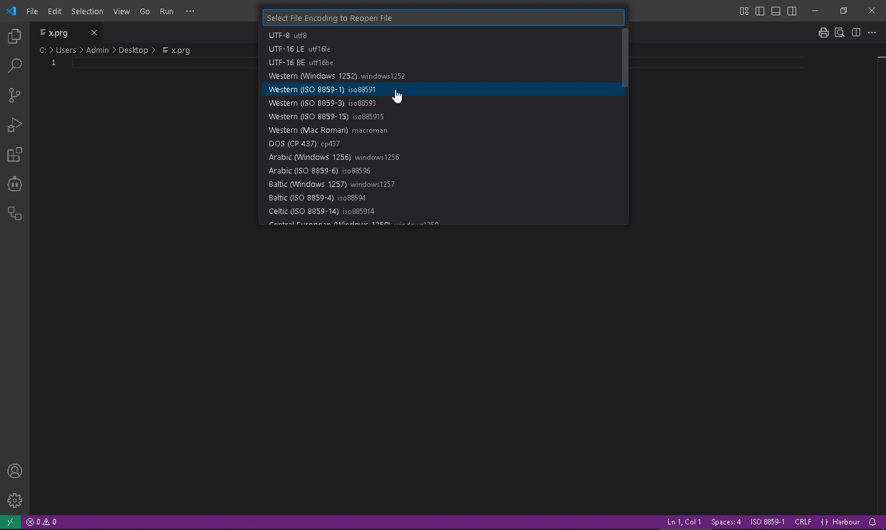This screenshot has height=530, width=886.
Task: Open Run and Debug view
Action: pos(15,125)
